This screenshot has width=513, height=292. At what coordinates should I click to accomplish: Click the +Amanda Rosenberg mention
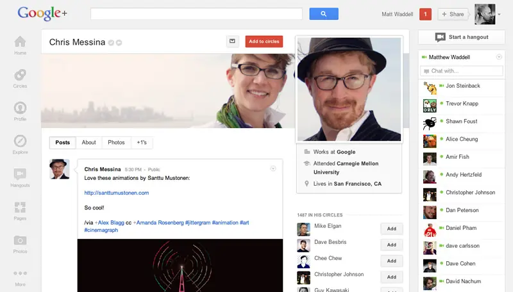click(158, 222)
